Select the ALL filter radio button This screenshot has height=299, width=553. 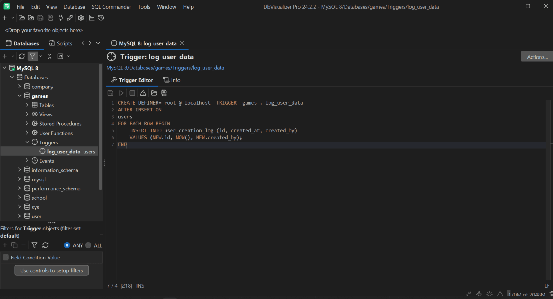coord(89,245)
